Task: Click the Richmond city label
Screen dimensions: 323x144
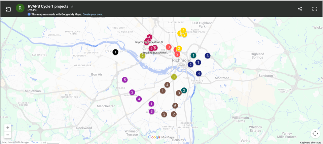Action: click(182, 61)
